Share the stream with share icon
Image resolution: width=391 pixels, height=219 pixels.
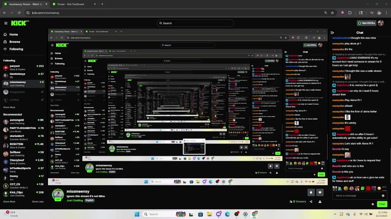311,201
